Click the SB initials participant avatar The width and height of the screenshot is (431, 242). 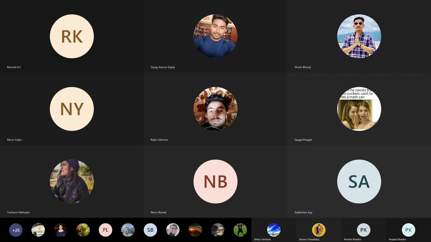pyautogui.click(x=150, y=230)
